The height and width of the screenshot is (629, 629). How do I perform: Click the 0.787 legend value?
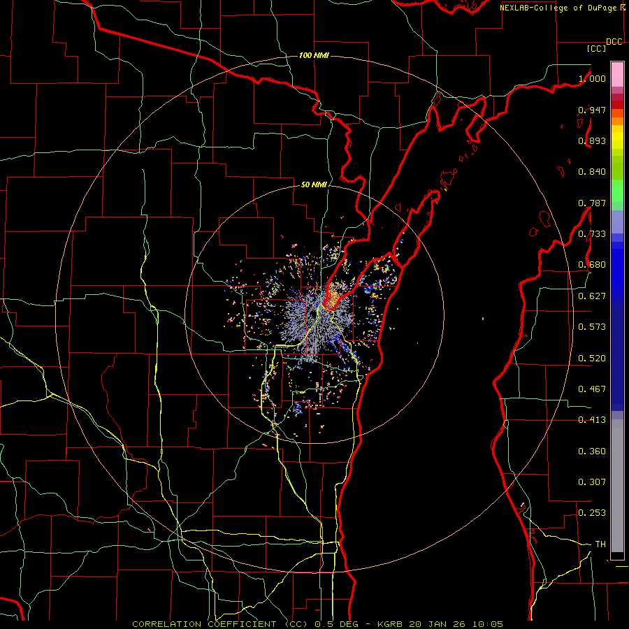[592, 203]
